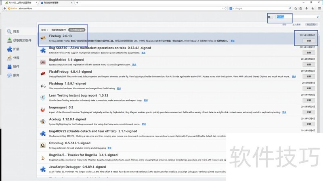The image size is (323, 181).
Task: Install the Flashbug add-on
Action: (309, 88)
